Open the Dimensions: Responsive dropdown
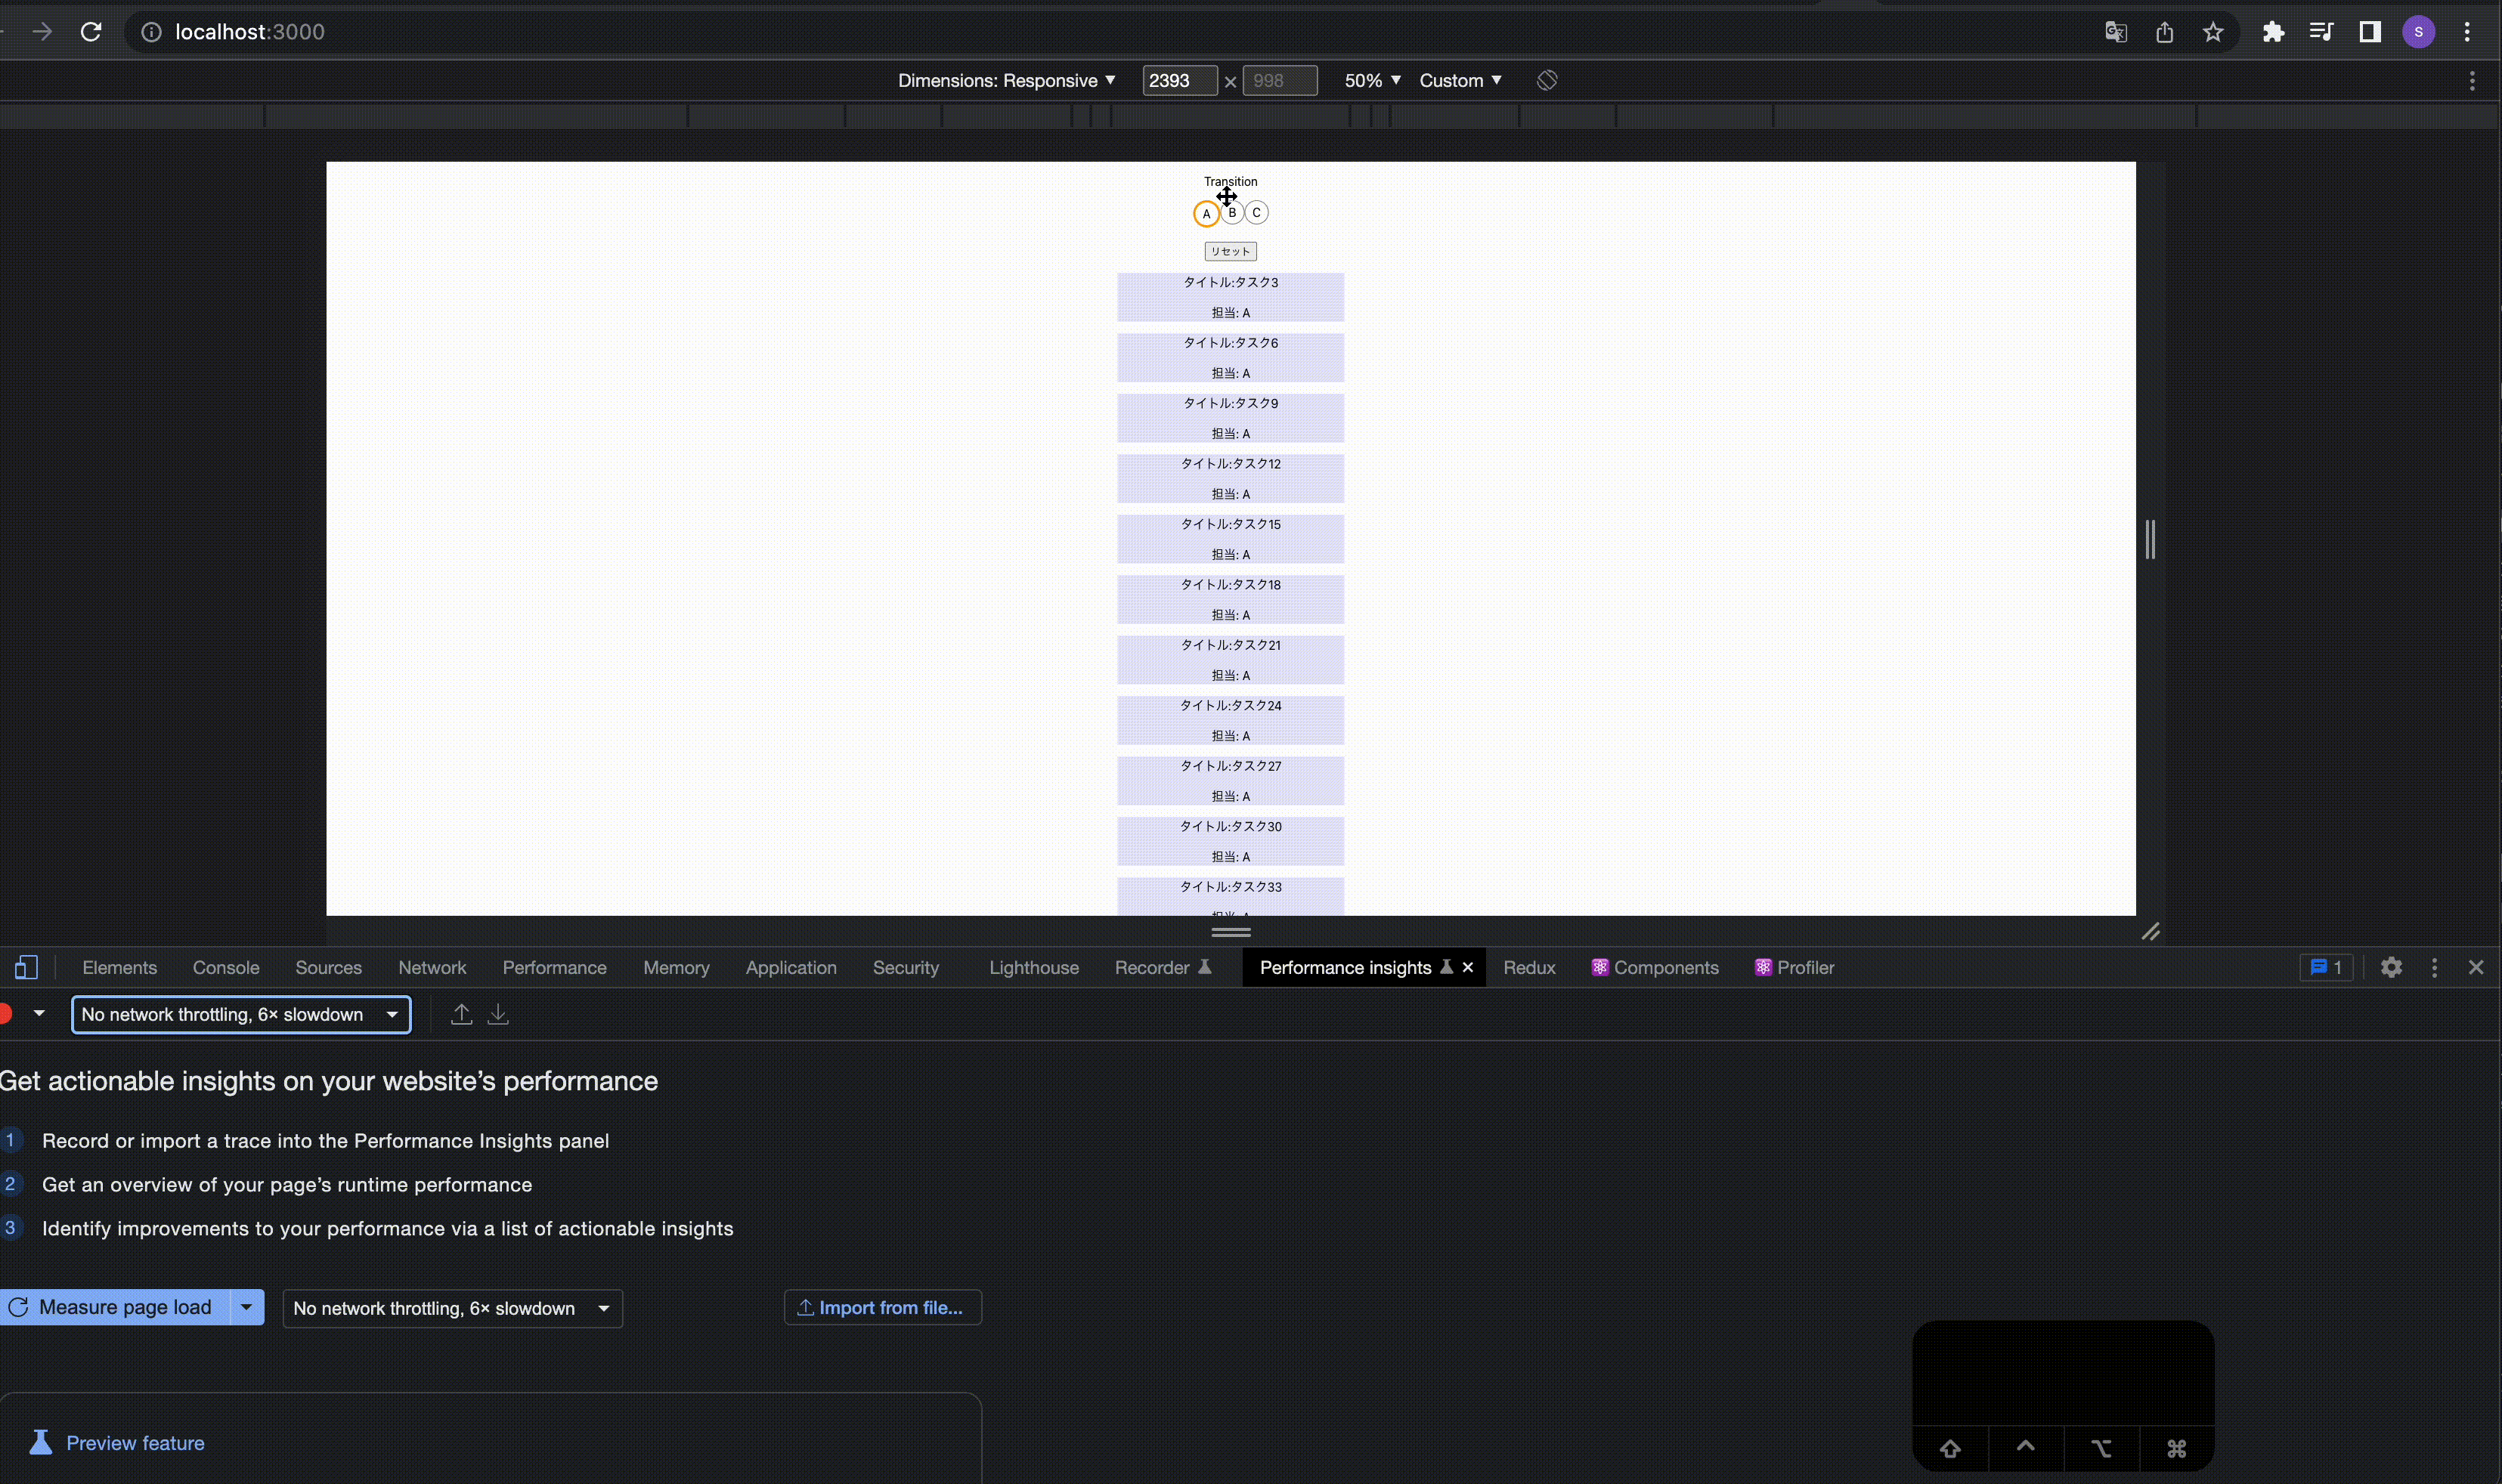This screenshot has width=2502, height=1484. point(1005,80)
